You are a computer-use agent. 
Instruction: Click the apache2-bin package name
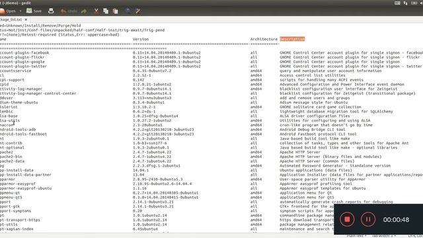click(11, 157)
